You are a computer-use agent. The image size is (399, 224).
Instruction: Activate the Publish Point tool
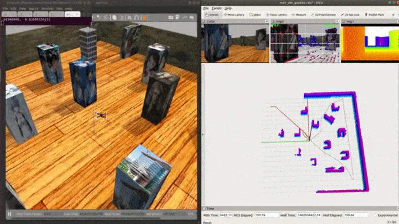click(x=374, y=15)
